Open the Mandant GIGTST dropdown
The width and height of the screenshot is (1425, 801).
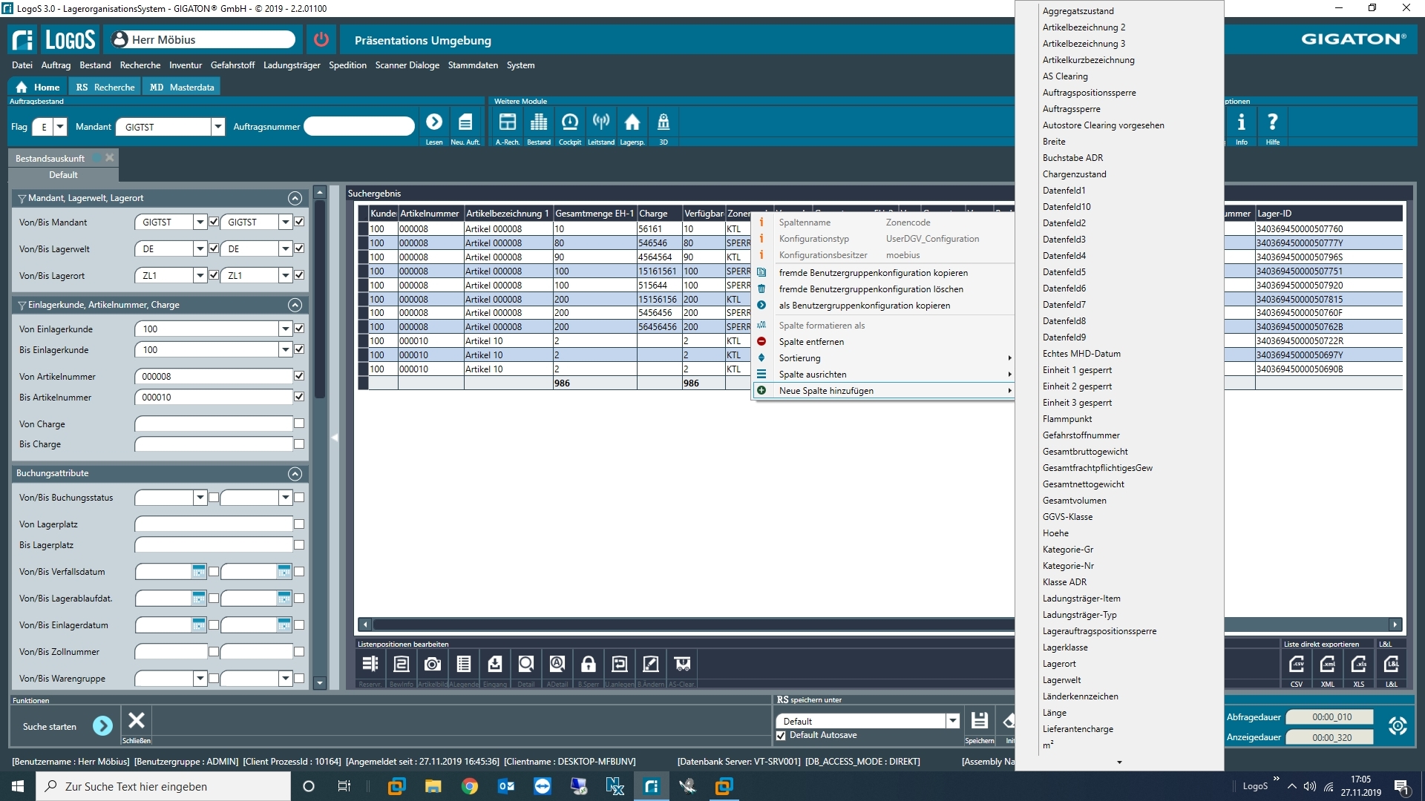click(x=217, y=127)
